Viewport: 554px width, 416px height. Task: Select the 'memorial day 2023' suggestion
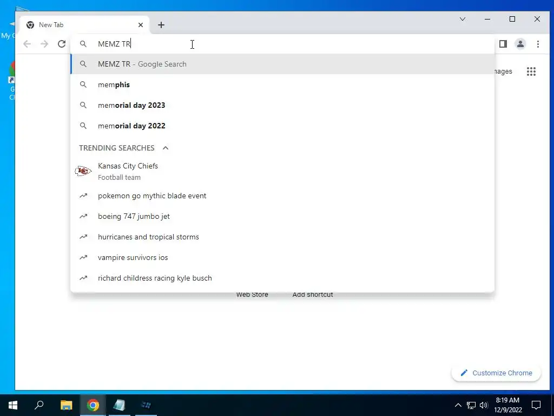click(x=282, y=105)
